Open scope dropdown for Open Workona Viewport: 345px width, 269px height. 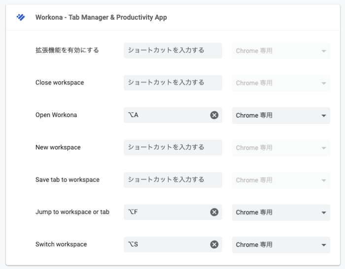point(281,116)
